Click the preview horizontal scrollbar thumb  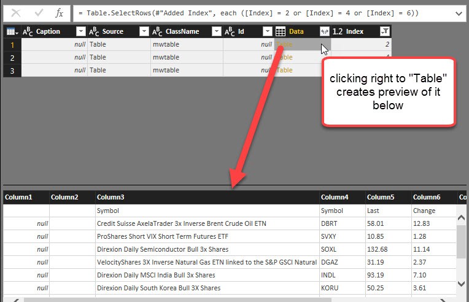pyautogui.click(x=177, y=300)
